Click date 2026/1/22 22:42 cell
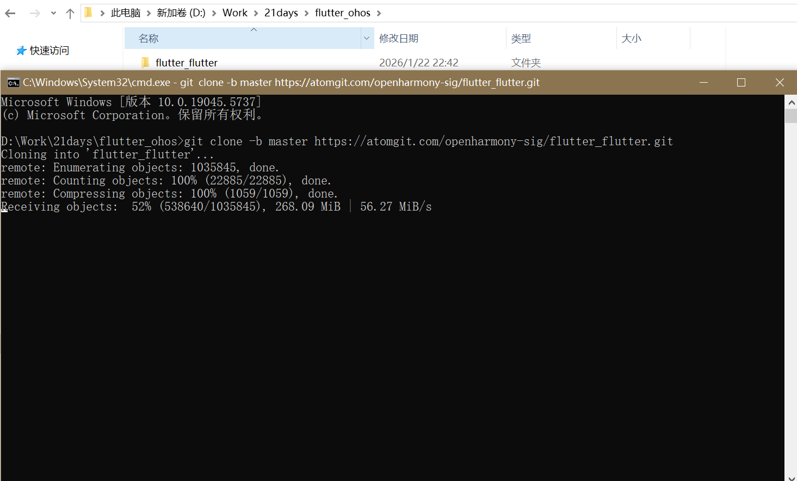Screen dimensions: 797x481 tap(419, 63)
